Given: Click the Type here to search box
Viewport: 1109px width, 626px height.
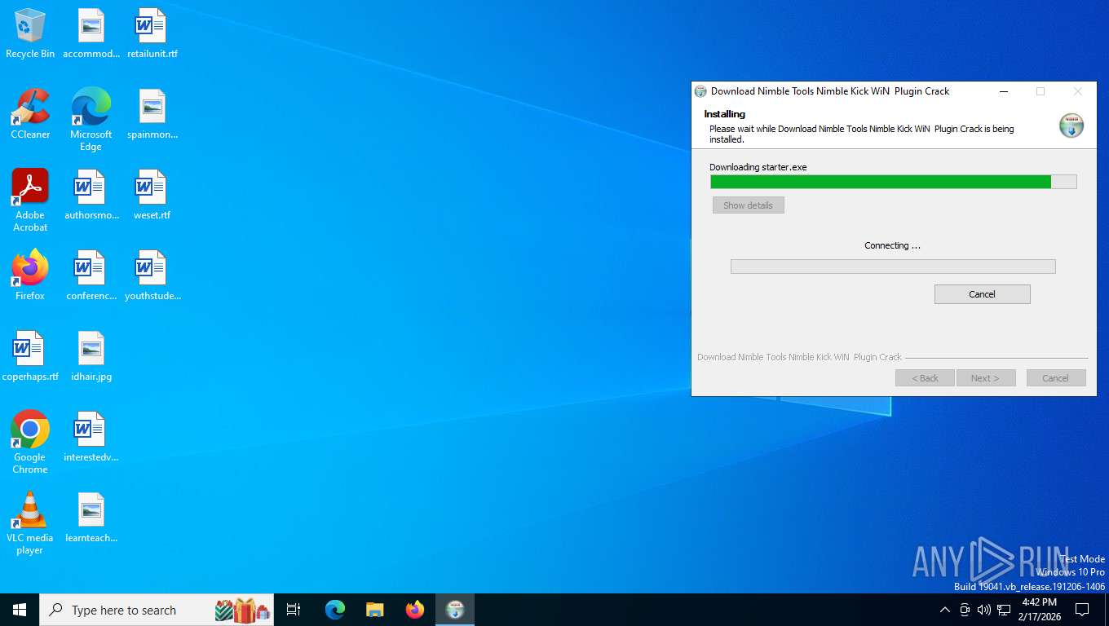Looking at the screenshot, I should [157, 610].
